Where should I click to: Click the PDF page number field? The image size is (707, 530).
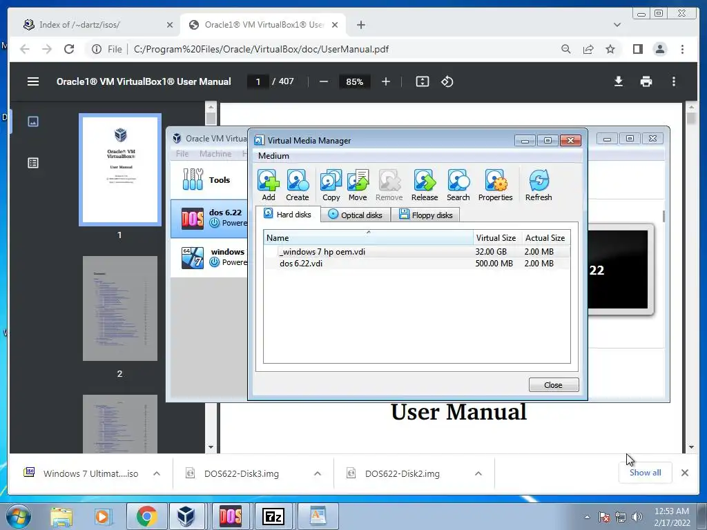258,81
